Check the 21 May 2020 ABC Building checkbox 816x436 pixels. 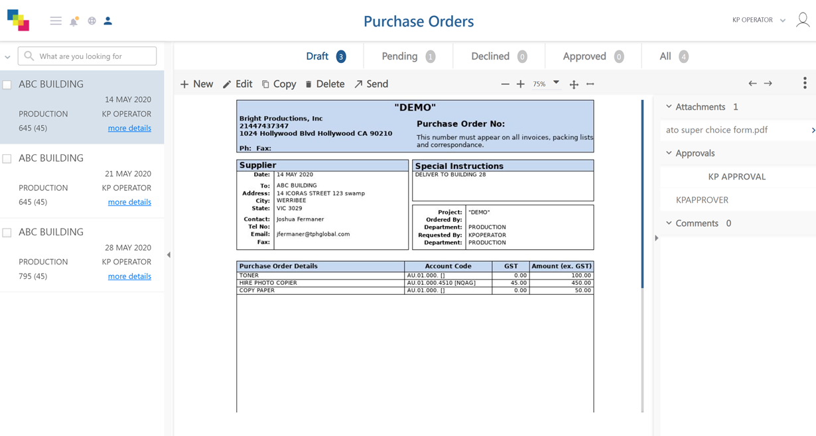point(7,159)
